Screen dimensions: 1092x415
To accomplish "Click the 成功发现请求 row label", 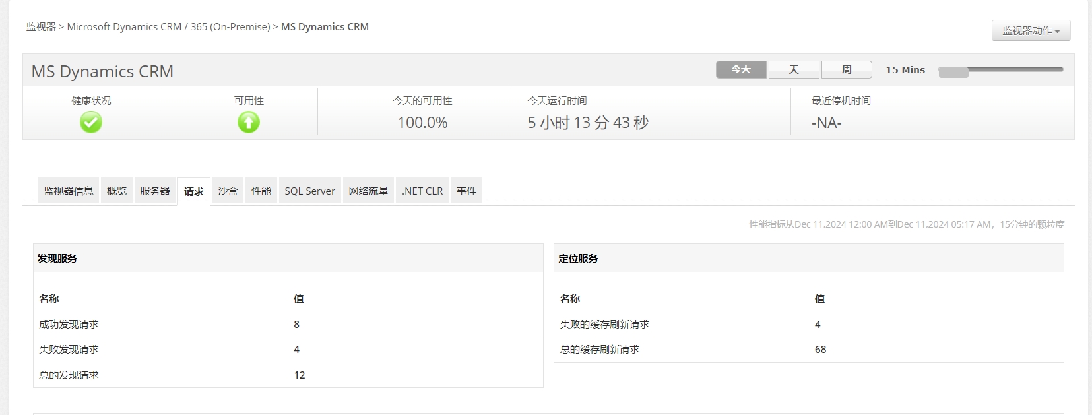I will [69, 324].
